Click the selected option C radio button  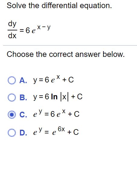[12, 114]
